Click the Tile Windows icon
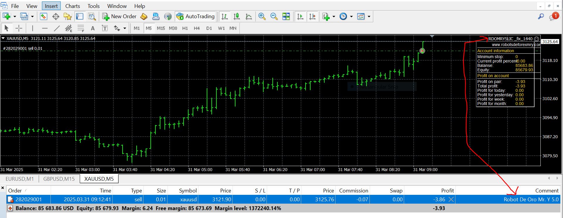This screenshot has height=218, width=563. click(286, 16)
